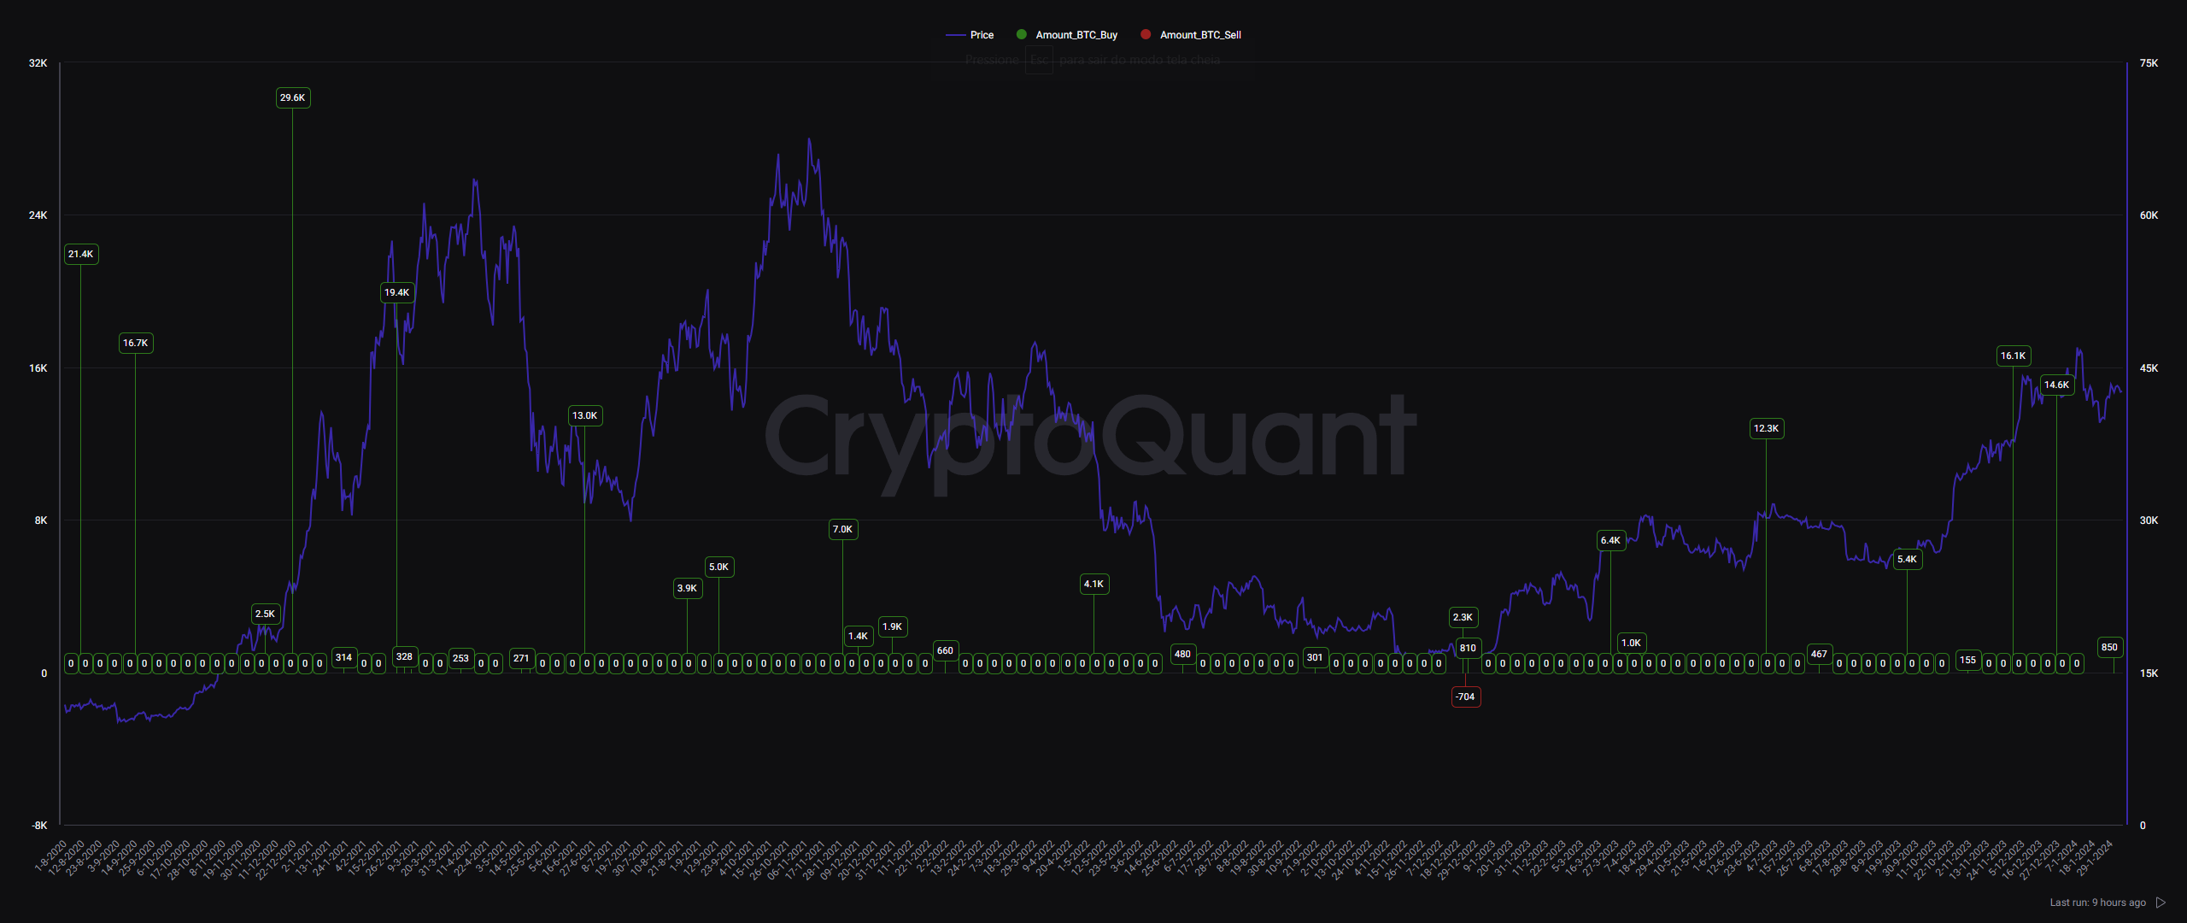This screenshot has height=923, width=2187.
Task: Select the 253 buy data label
Action: point(461,659)
